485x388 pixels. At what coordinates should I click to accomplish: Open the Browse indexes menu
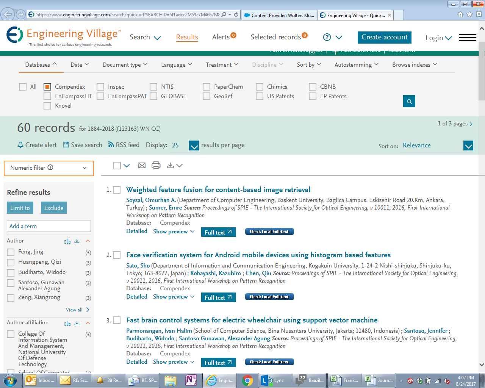[x=415, y=65]
